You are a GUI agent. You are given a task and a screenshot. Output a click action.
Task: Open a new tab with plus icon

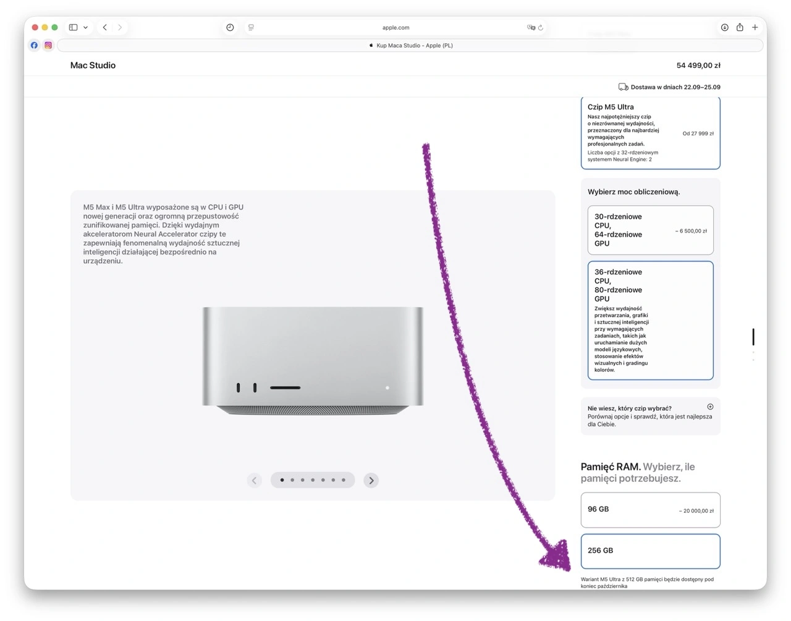click(x=755, y=27)
